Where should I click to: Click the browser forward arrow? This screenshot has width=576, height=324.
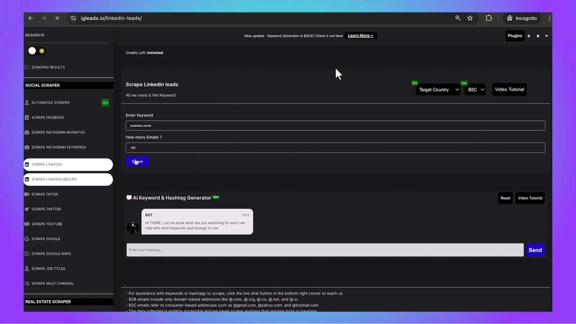click(44, 18)
